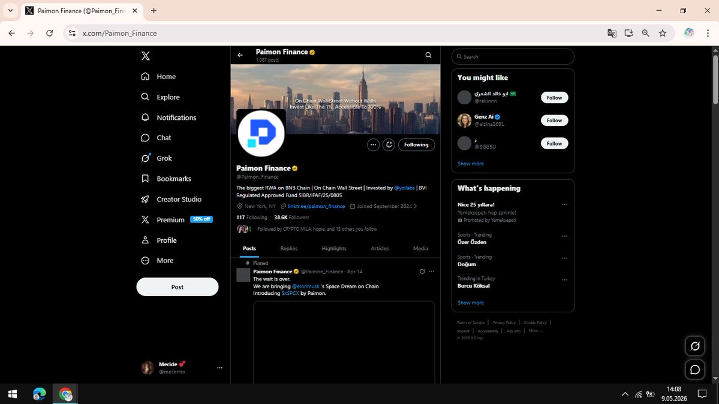
Task: Follow the @rekinnn account
Action: pos(554,98)
